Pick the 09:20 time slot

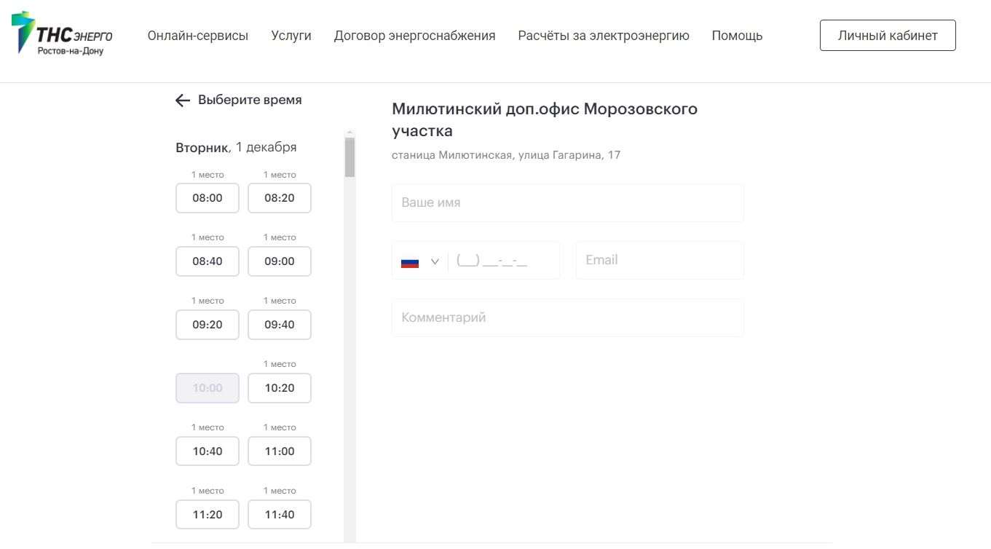[x=208, y=325]
